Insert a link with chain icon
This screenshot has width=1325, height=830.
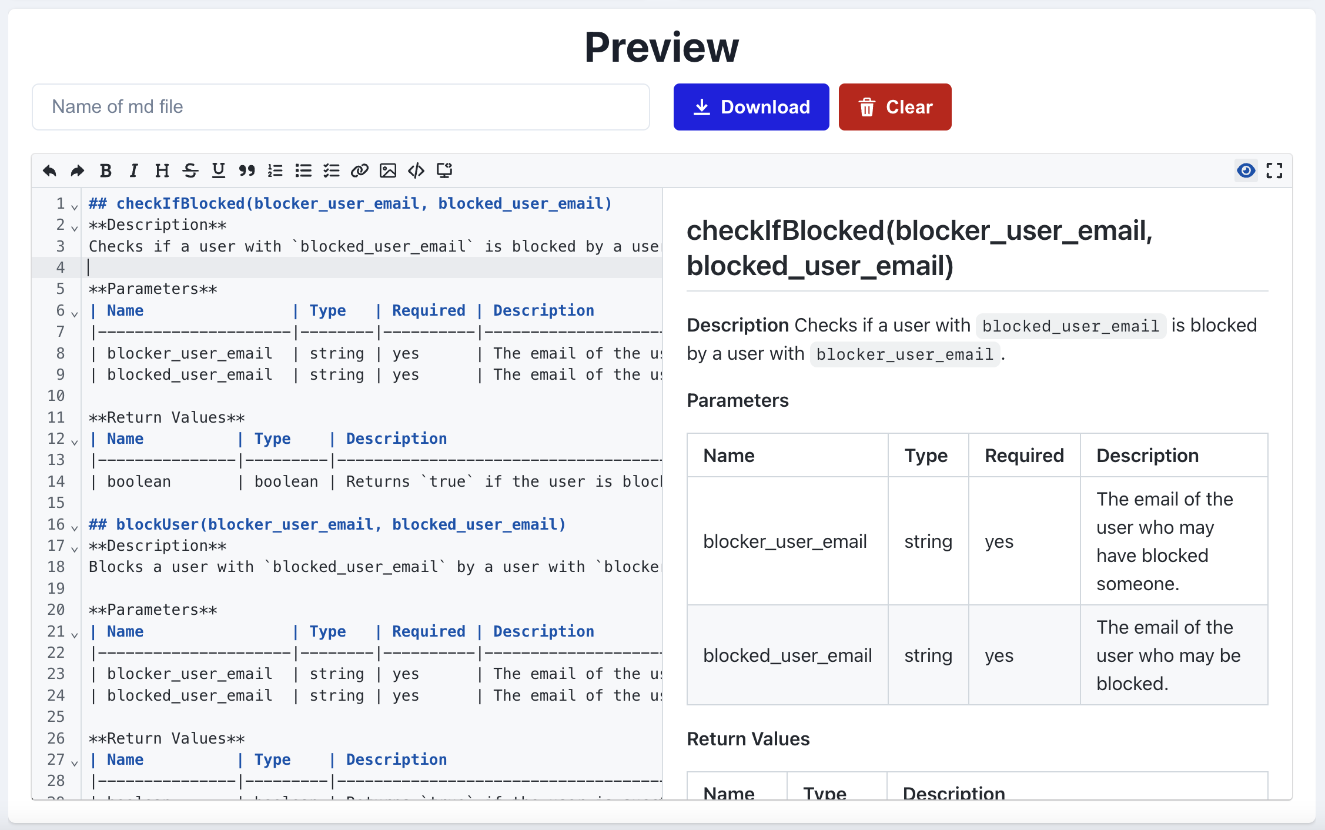(x=359, y=171)
